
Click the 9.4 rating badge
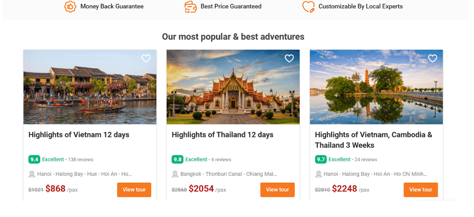pyautogui.click(x=34, y=159)
